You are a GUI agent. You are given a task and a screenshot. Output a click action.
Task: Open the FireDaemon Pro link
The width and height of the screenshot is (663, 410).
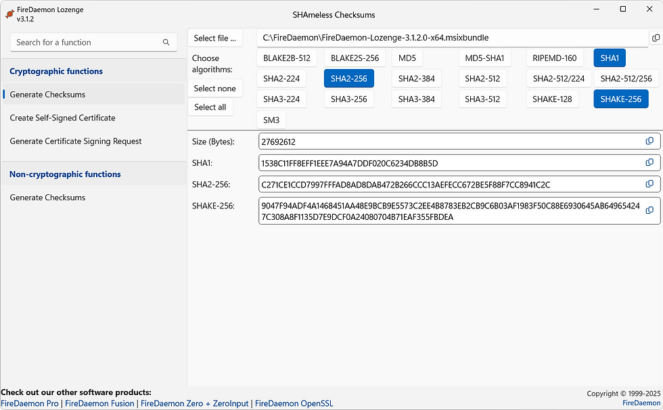tap(30, 403)
